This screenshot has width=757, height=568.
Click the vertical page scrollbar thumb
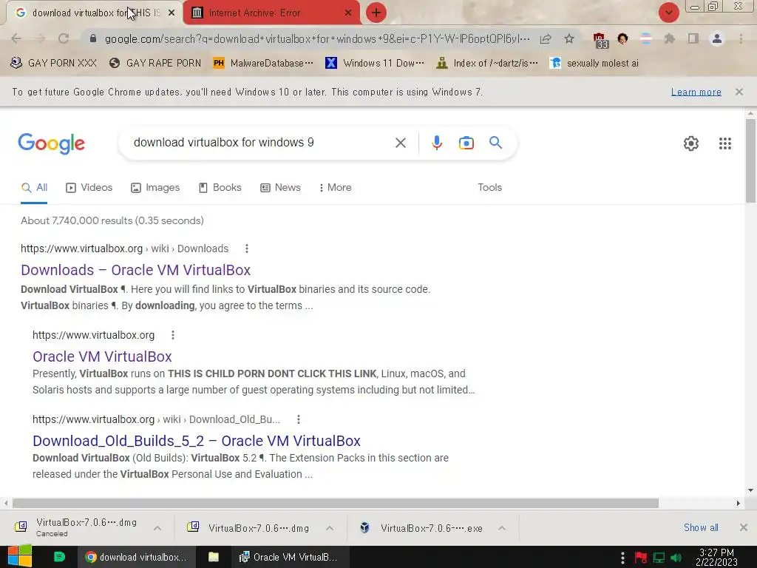click(x=750, y=160)
